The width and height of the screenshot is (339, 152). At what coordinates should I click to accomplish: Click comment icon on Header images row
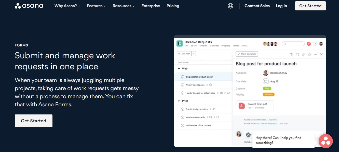[228, 93]
